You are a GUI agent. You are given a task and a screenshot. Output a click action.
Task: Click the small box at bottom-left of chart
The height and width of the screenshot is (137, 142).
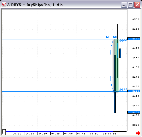(x=4, y=132)
